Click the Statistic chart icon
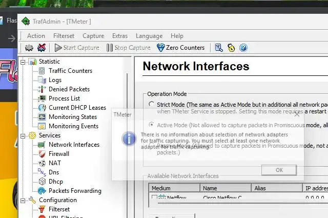Image resolution: width=328 pixels, height=218 pixels. [x=32, y=62]
